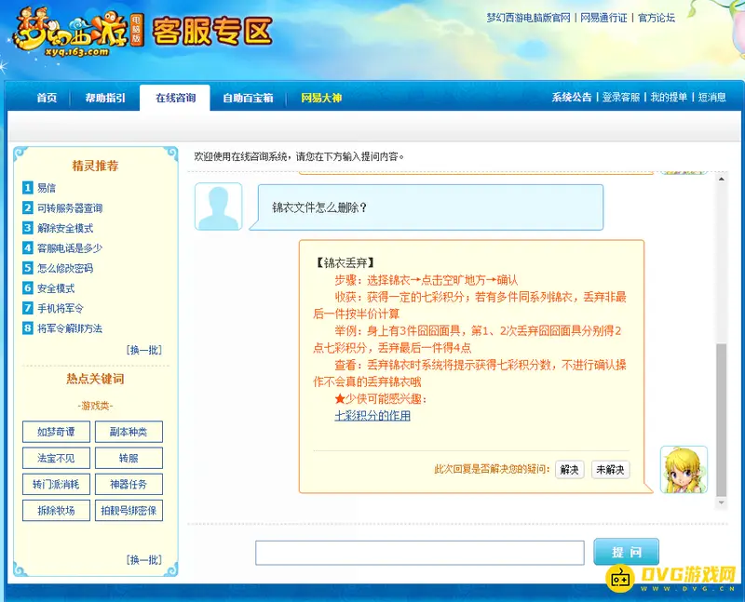Image resolution: width=745 pixels, height=602 pixels.
Task: Click the question input field
Action: tap(420, 553)
